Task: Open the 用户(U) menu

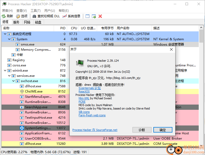Action: pos(50,11)
